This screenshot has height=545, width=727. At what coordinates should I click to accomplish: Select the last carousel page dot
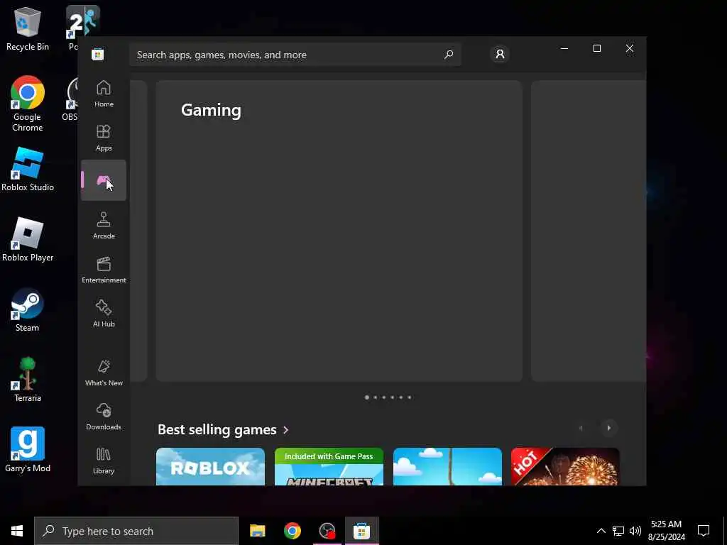pyautogui.click(x=410, y=397)
